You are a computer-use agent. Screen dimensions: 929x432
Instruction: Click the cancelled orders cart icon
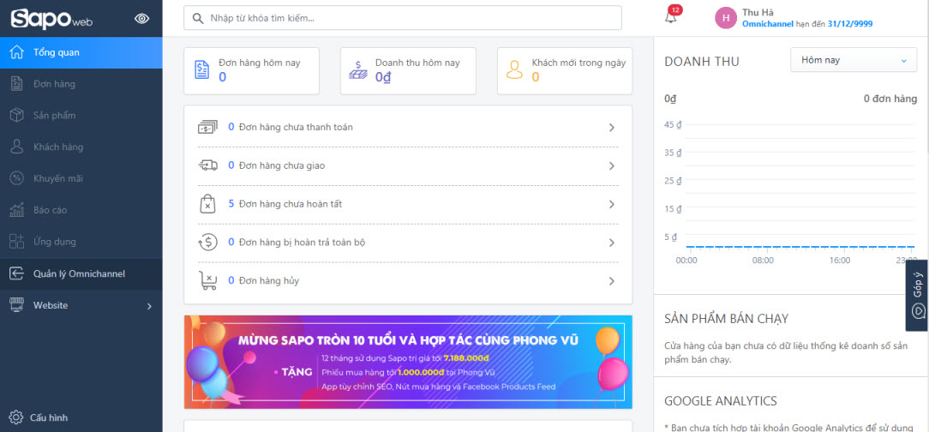click(207, 281)
